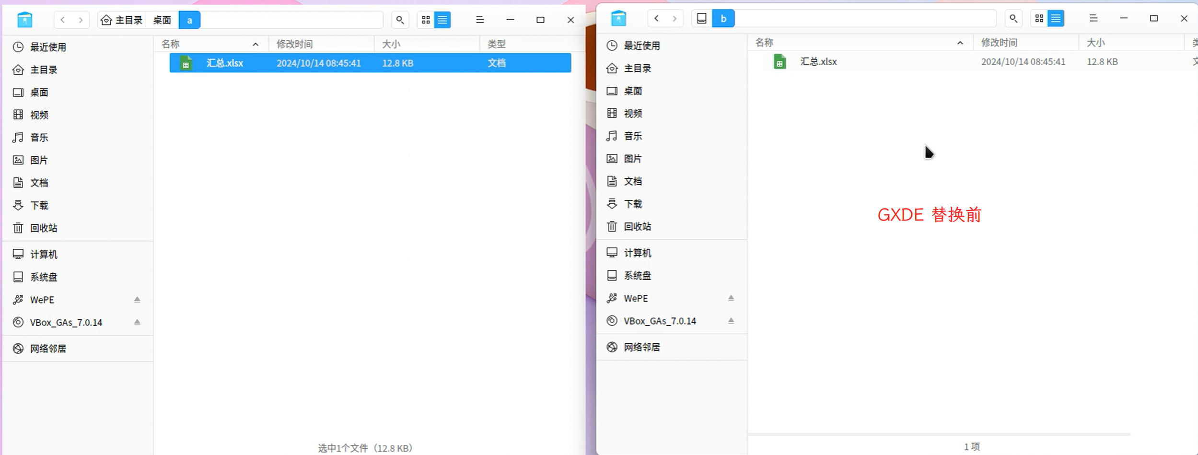This screenshot has width=1198, height=455.
Task: Sort by 修改时间 column in right window
Action: (1026, 43)
